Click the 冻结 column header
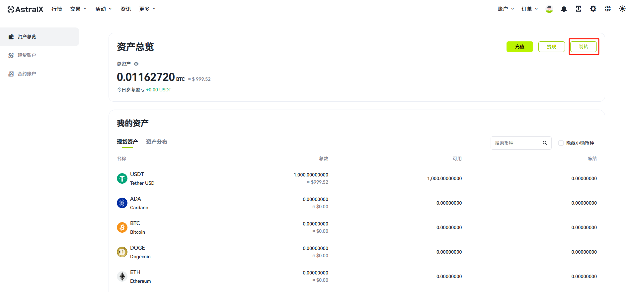The width and height of the screenshot is (630, 292). pos(592,159)
